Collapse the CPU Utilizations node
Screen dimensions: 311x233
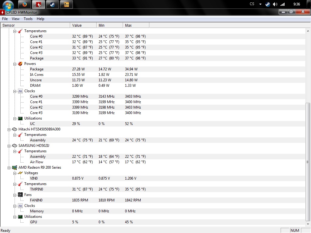click(15, 119)
